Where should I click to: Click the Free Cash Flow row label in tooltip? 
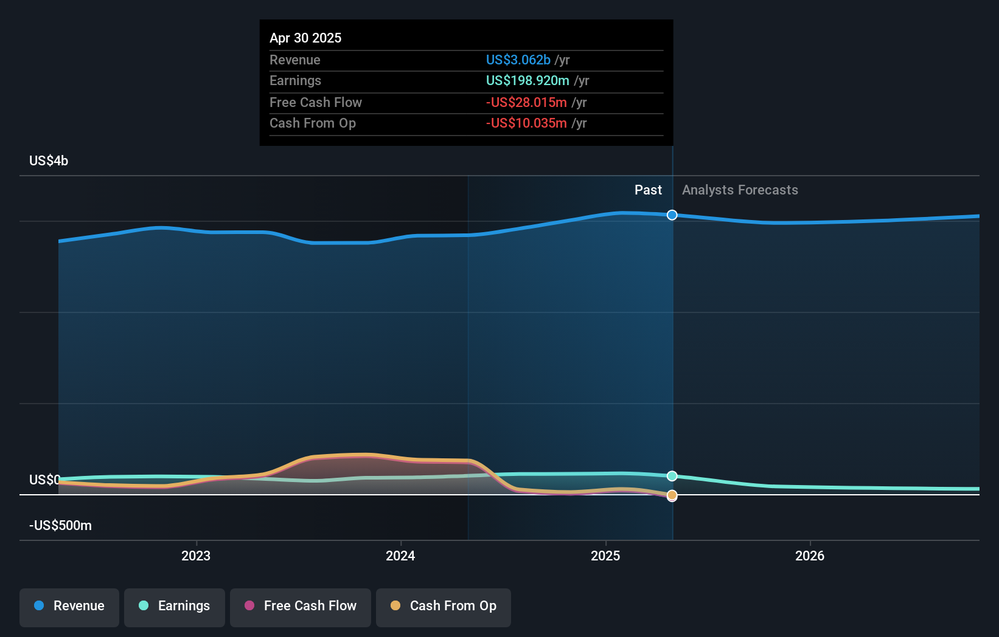tap(316, 102)
